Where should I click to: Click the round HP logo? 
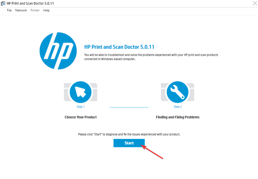(x=58, y=51)
